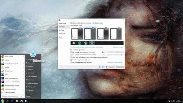Choose the Windows 7 orb start button style
The width and height of the screenshot is (183, 103).
[x=86, y=43]
